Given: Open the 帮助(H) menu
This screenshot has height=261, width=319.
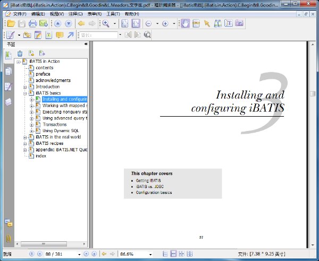Looking at the screenshot, I should point(132,14).
